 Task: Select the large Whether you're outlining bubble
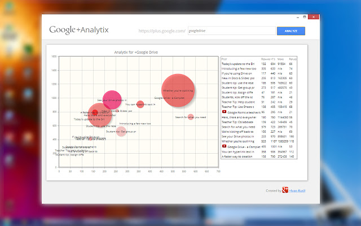tap(178, 90)
